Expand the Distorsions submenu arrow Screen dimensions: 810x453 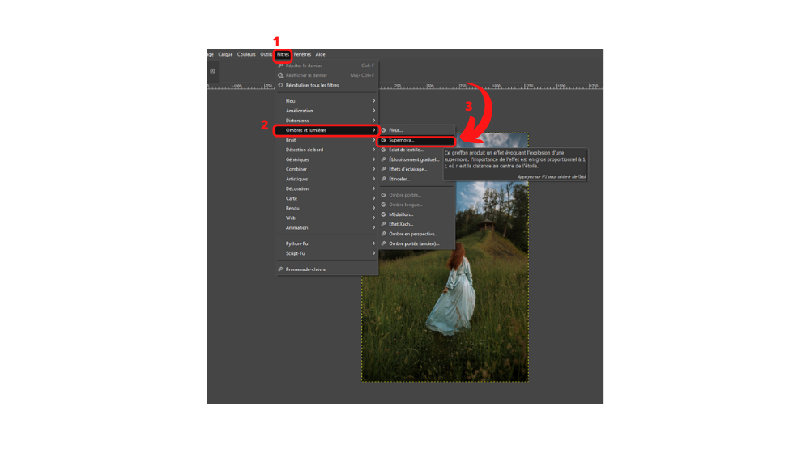(373, 121)
